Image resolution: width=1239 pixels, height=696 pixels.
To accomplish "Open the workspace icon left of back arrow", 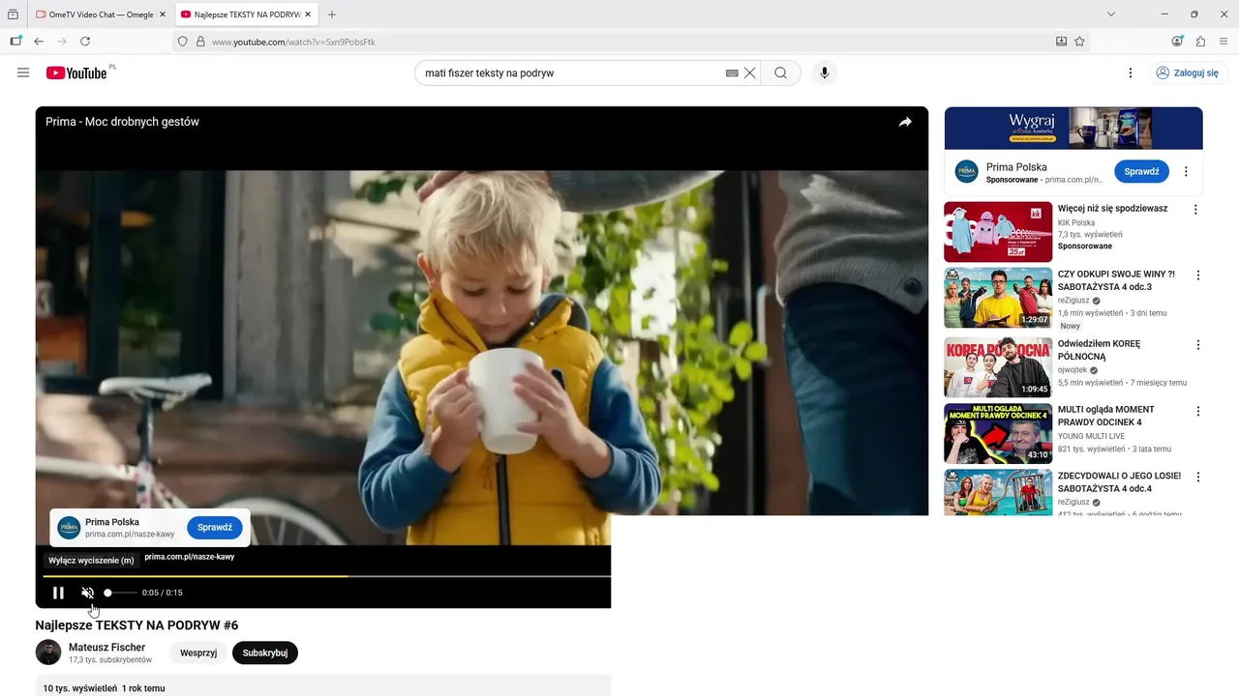I will 15,42.
